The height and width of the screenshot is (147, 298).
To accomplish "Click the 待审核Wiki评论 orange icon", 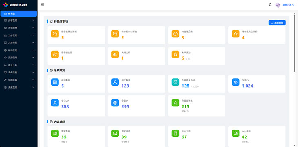I will (x=115, y=34).
